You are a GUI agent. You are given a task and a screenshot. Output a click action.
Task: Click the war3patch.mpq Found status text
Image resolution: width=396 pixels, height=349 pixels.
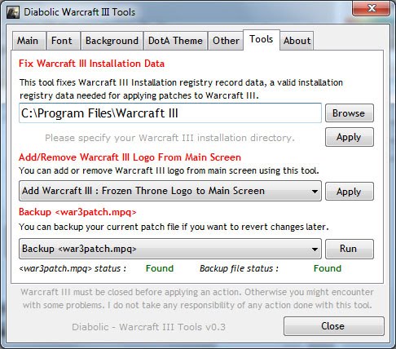tap(160, 268)
